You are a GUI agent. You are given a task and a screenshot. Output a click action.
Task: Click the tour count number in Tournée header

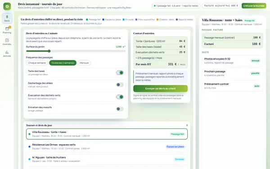point(187,125)
